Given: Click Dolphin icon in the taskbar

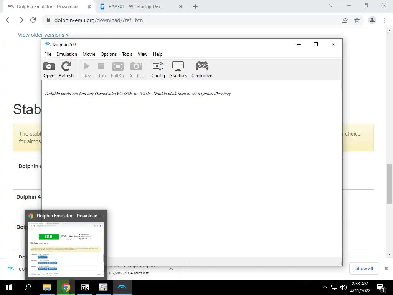Looking at the screenshot, I should tap(122, 287).
